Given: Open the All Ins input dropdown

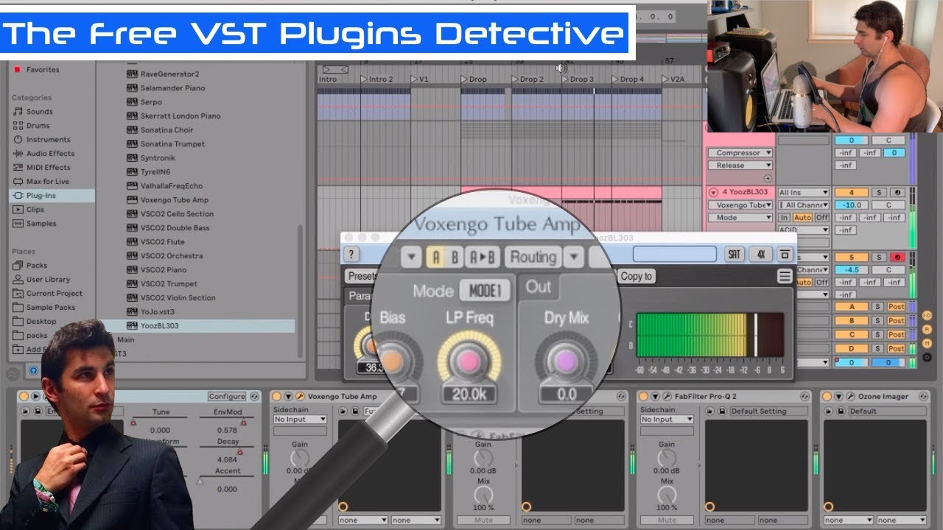Looking at the screenshot, I should pyautogui.click(x=804, y=193).
